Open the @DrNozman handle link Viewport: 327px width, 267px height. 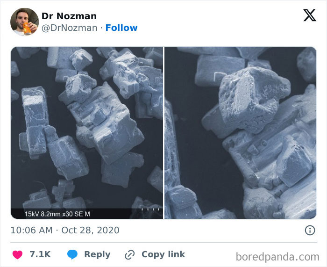pos(70,28)
